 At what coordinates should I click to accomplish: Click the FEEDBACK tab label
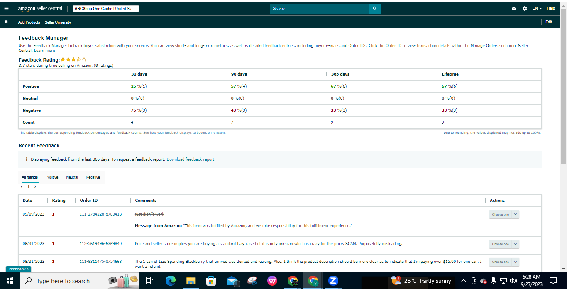click(17, 269)
